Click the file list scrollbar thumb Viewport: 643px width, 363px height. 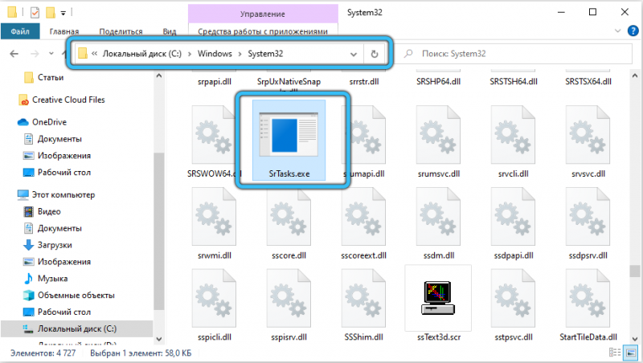(635, 271)
